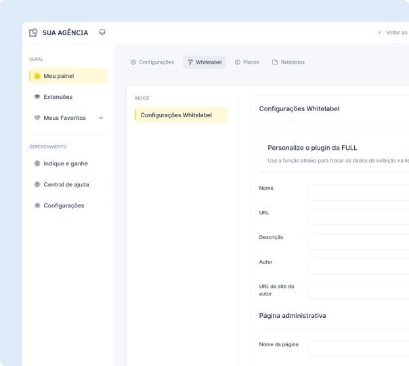Click the Nome input field

tap(358, 192)
